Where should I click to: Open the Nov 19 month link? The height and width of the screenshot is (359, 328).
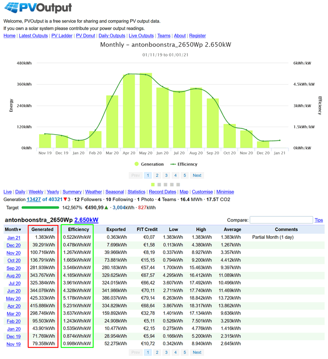pos(13,344)
